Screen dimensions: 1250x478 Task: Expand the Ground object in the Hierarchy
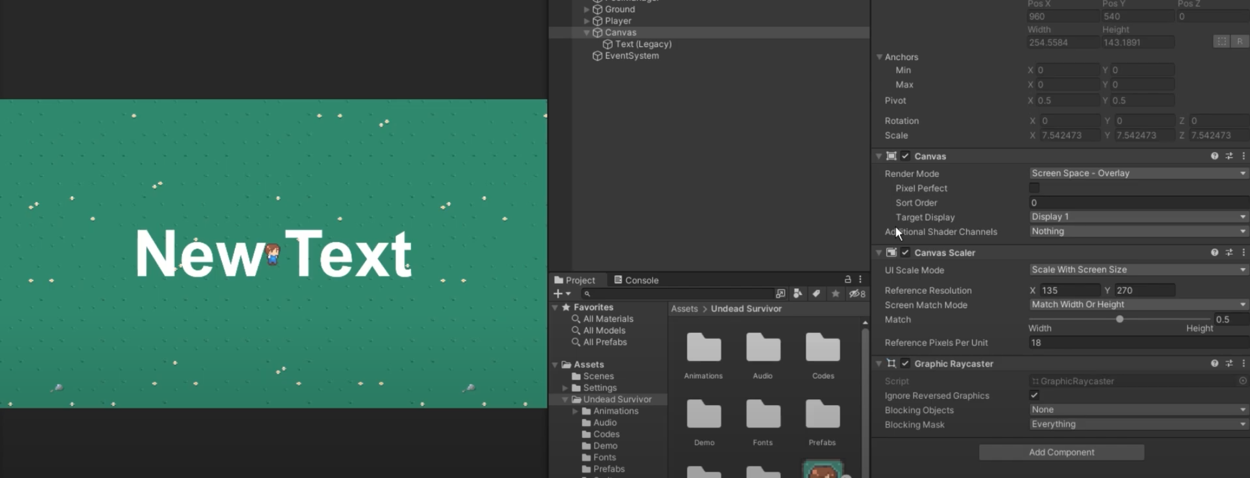[x=586, y=9]
